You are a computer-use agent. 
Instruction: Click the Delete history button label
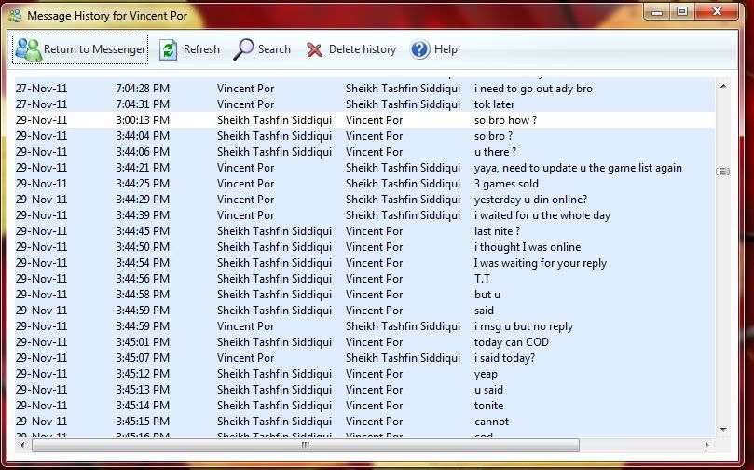coord(363,49)
